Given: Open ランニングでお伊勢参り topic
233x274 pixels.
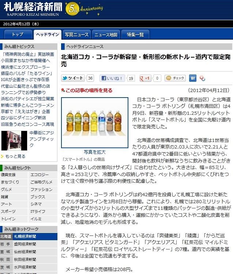Looking at the screenshot, I should [23, 92].
